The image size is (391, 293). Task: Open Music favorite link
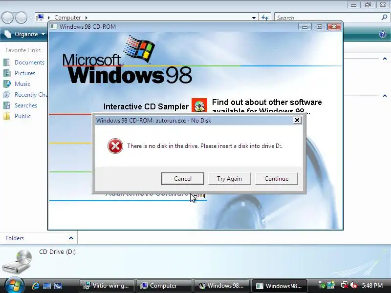pos(22,84)
